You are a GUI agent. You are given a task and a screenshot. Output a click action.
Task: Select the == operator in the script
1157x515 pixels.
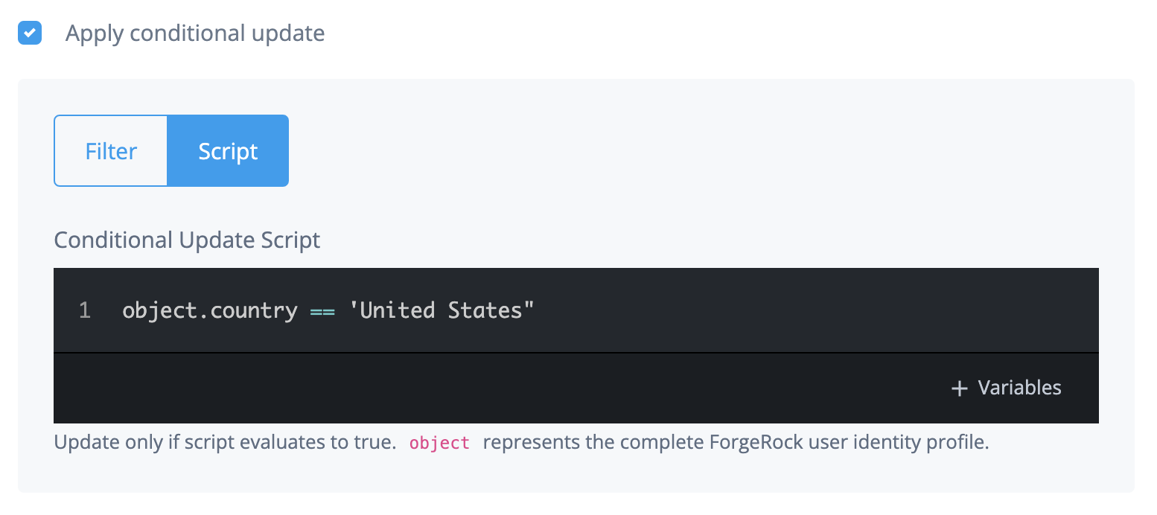pos(325,310)
